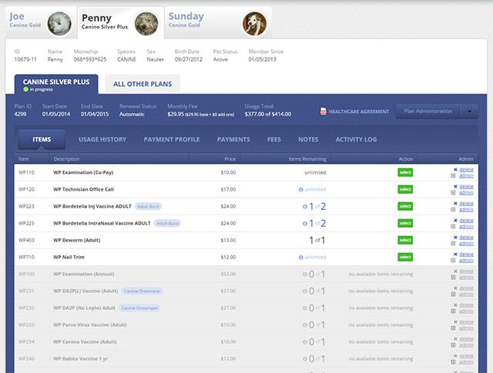This screenshot has height=373, width=493.
Task: Click the admin plus icon for WP403
Action: pyautogui.click(x=453, y=244)
